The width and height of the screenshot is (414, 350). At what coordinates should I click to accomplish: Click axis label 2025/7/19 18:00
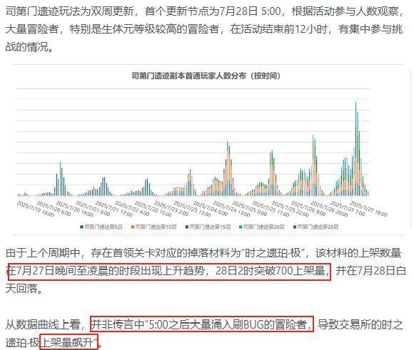tap(36, 209)
